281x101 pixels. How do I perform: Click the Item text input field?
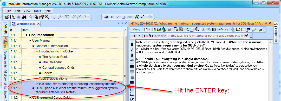coord(205,36)
